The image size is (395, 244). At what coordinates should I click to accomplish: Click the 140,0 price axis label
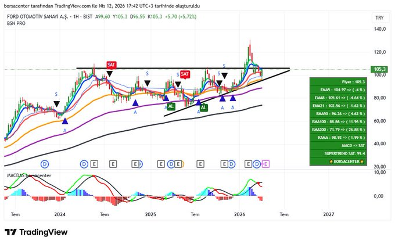[380, 29]
